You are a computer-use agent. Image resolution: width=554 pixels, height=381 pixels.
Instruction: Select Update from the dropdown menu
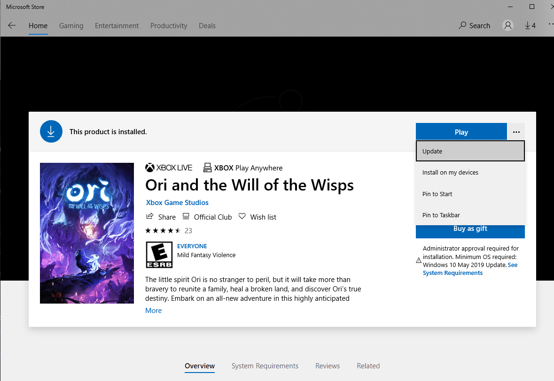pos(470,151)
